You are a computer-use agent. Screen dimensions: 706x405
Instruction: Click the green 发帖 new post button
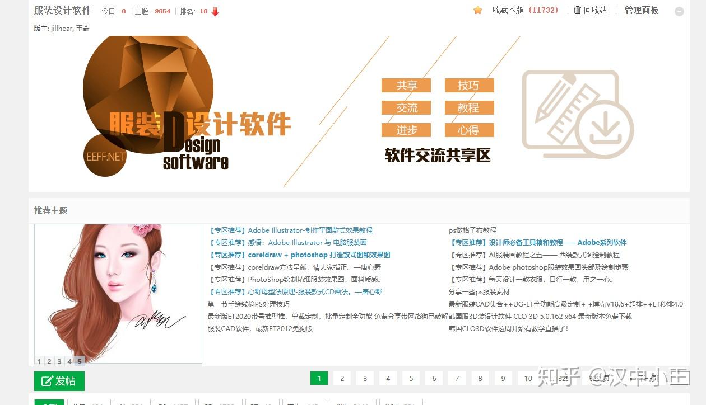tap(59, 381)
